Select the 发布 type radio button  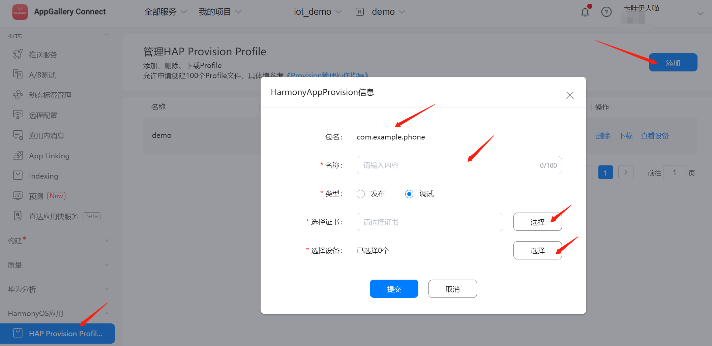tap(361, 194)
